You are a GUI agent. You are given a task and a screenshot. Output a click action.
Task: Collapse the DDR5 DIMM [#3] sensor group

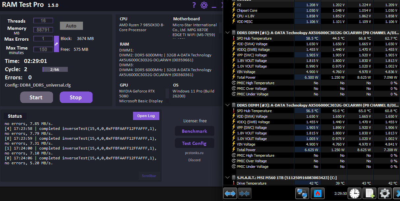[x=227, y=105]
